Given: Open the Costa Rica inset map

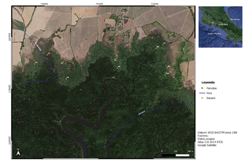Looking at the screenshot, I should pyautogui.click(x=220, y=27).
